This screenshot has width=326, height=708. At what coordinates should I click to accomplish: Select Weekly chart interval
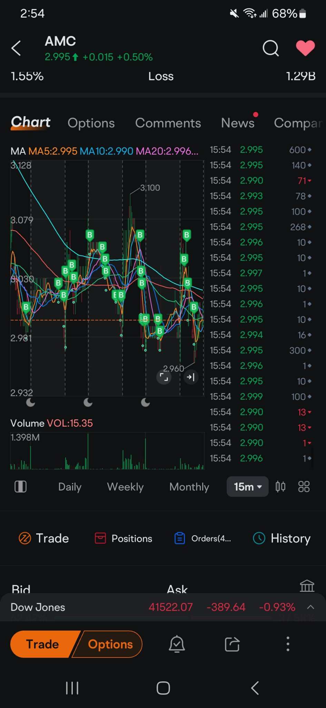[x=125, y=487]
